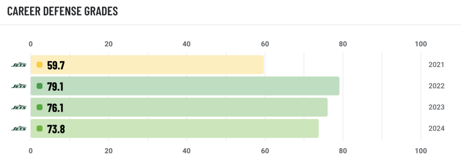Screen dimensions: 461x163
Task: Select the yellow 2021 grade bar
Action: (147, 65)
